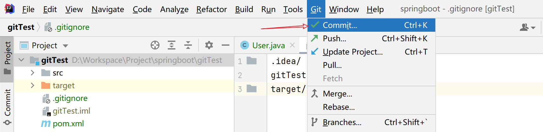Click fold icon on line 1 gutter
This screenshot has width=543, height=132.
pyautogui.click(x=252, y=61)
